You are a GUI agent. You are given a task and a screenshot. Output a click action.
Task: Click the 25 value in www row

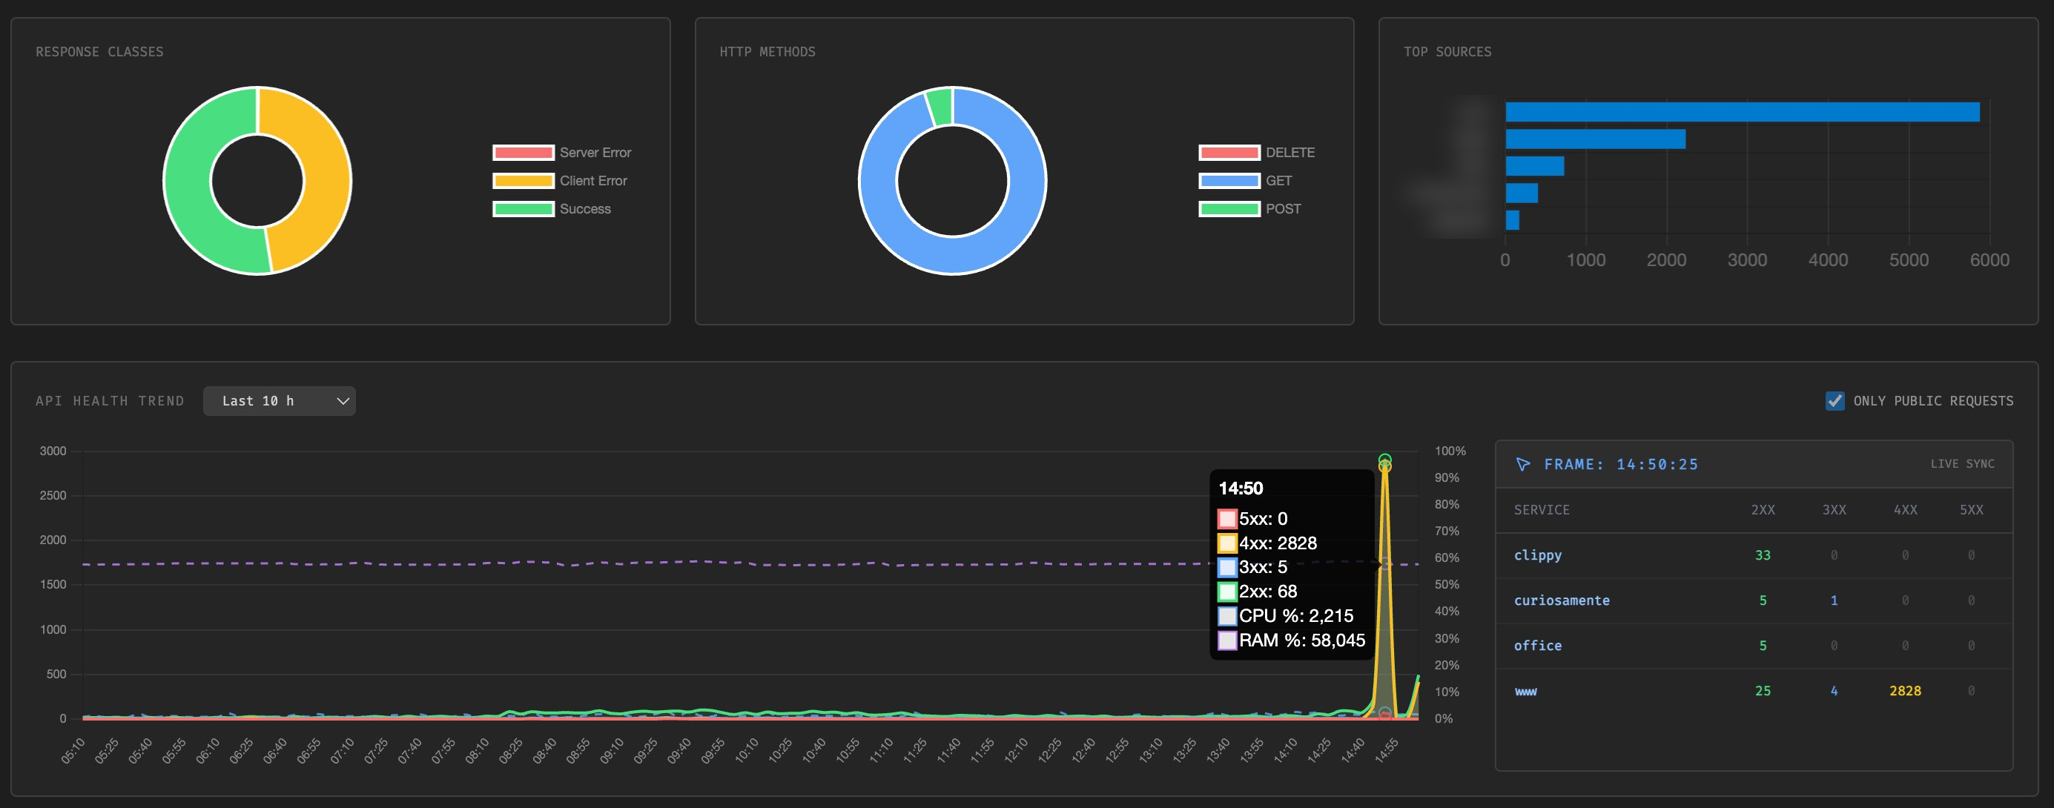pos(1763,691)
